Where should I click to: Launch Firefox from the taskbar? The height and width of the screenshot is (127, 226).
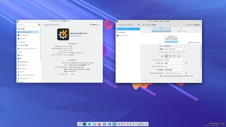tap(99, 124)
